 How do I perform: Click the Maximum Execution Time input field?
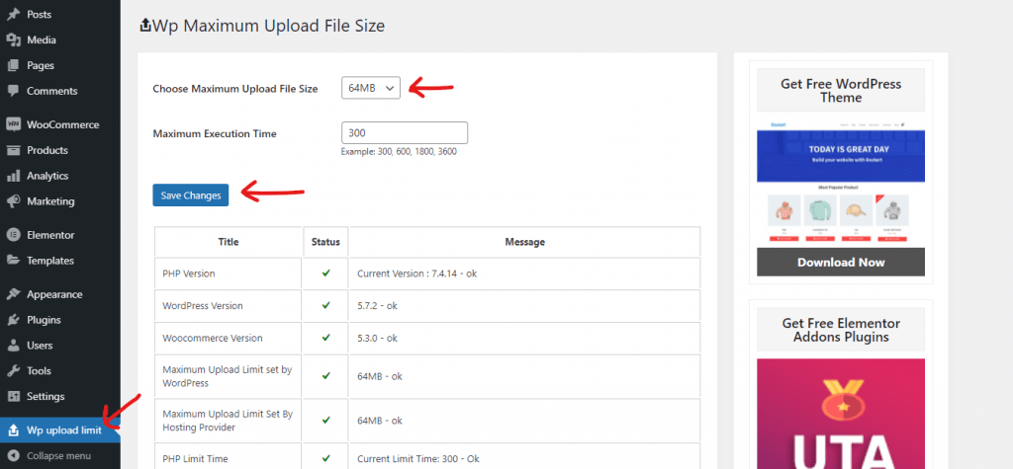tap(405, 133)
